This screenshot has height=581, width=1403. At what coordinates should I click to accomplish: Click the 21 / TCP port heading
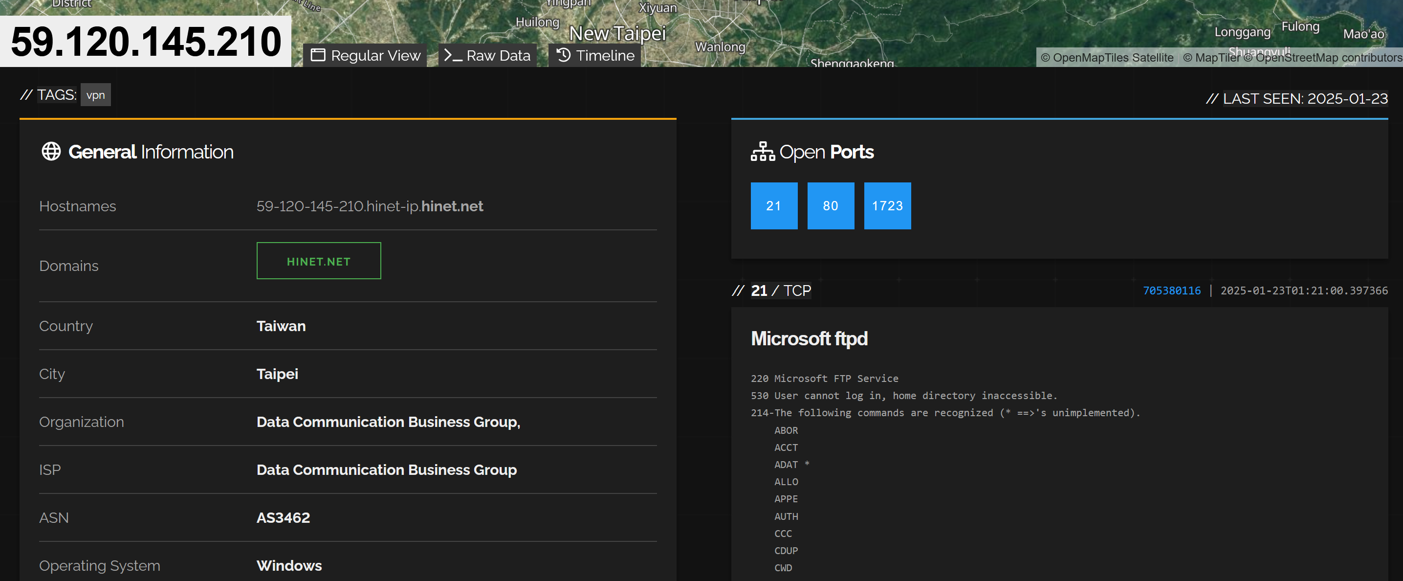[781, 290]
